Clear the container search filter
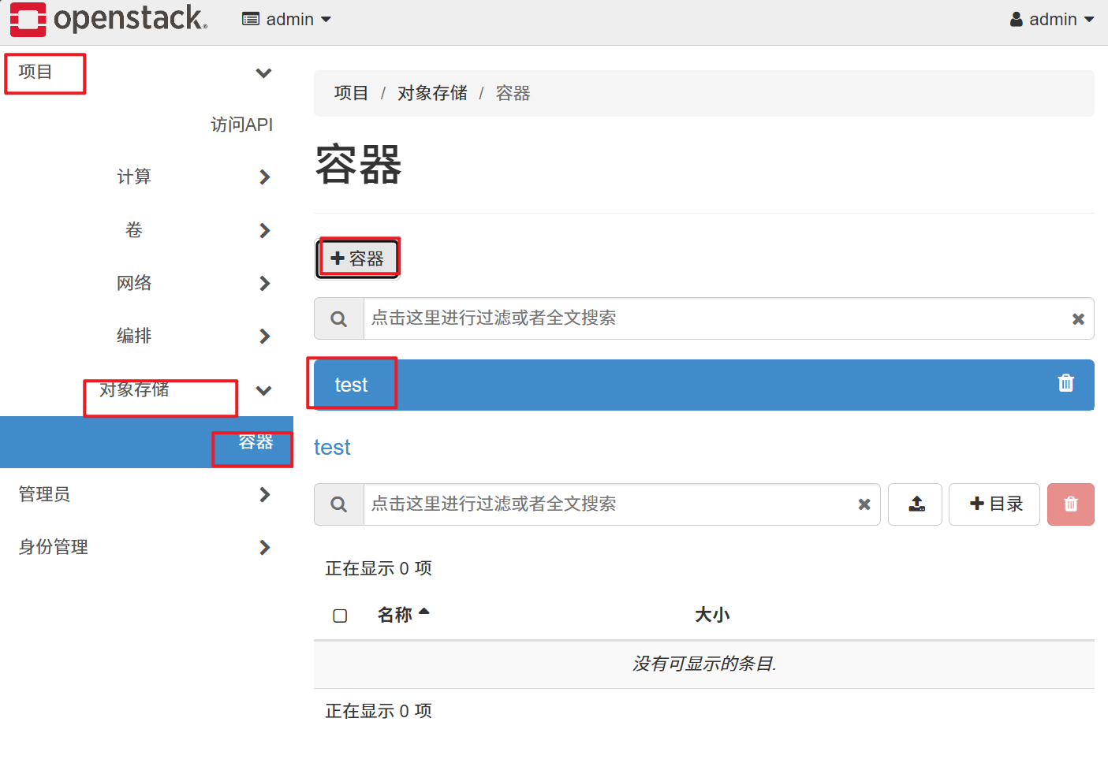The height and width of the screenshot is (759, 1108). pos(1078,319)
